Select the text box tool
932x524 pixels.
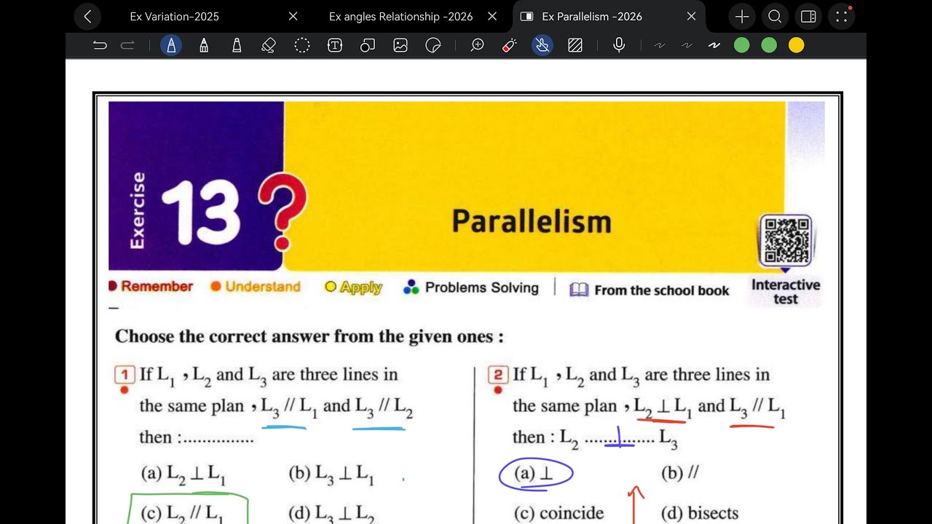(335, 46)
